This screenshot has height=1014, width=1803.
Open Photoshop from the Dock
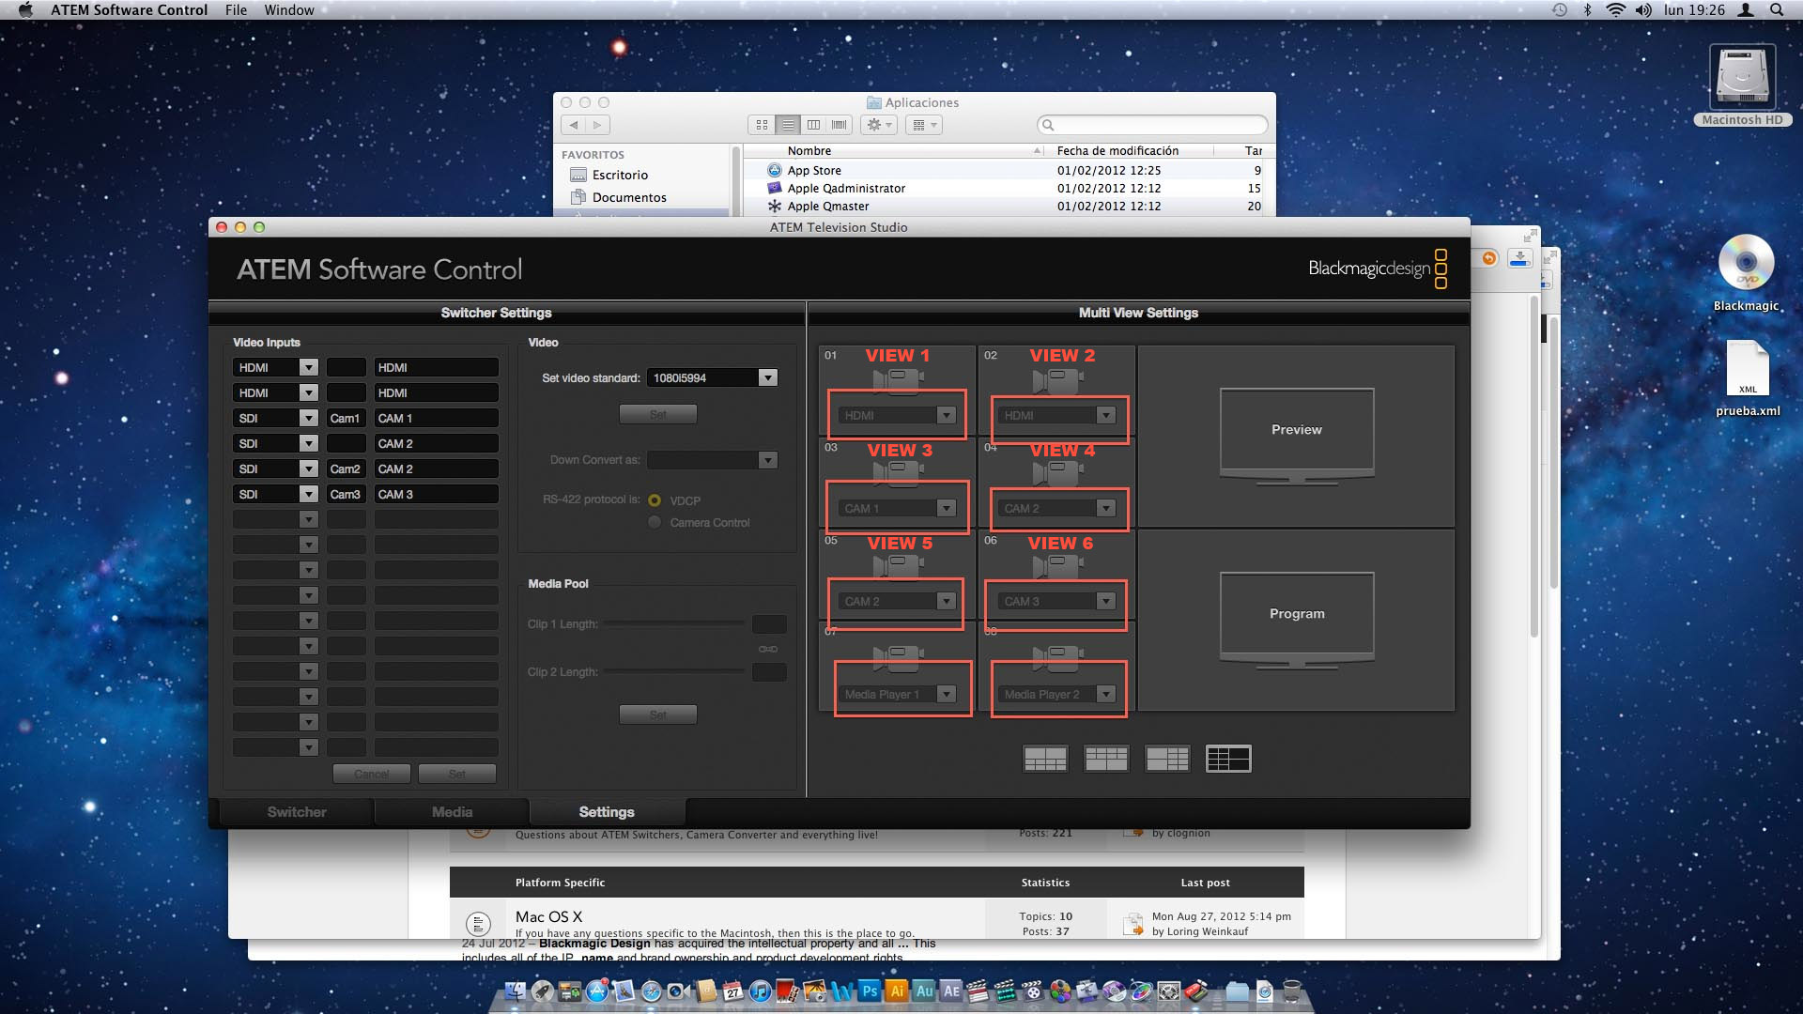click(870, 991)
